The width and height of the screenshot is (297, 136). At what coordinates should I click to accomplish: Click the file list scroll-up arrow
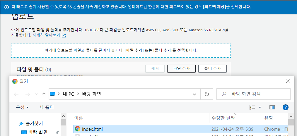tap(291, 116)
